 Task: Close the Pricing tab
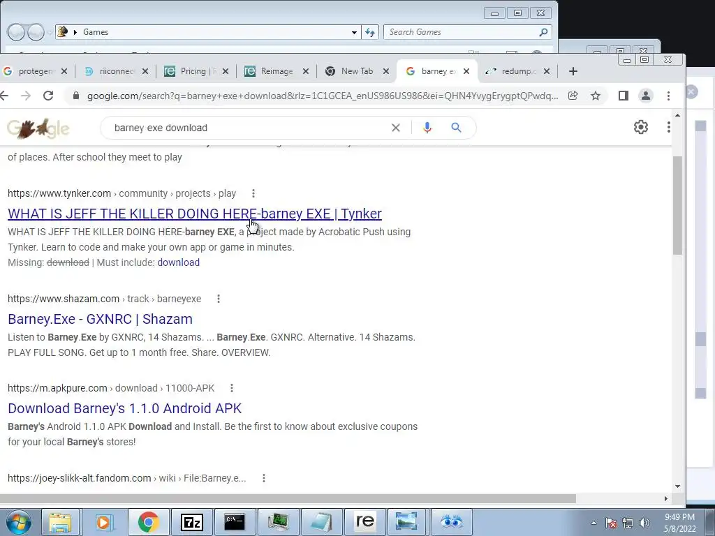click(226, 72)
